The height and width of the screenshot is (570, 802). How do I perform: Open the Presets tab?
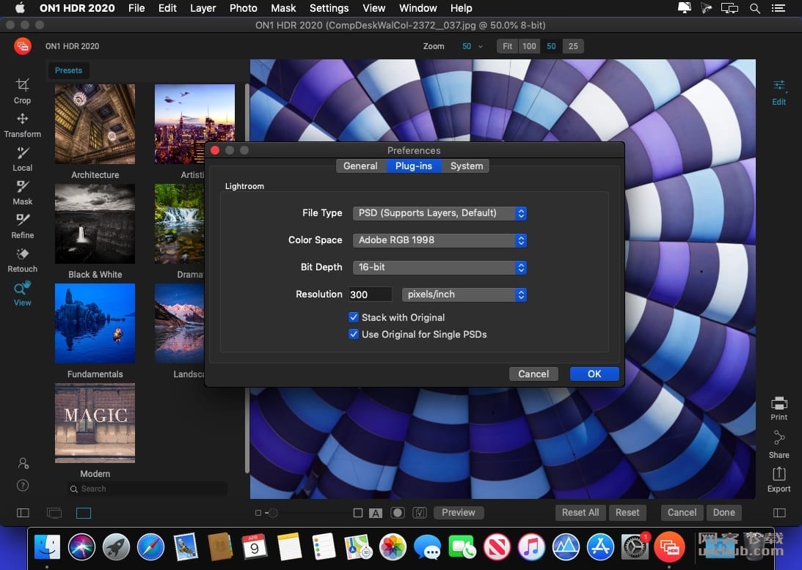click(x=68, y=70)
